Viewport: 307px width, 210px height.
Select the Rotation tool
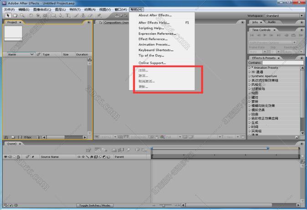(x=31, y=15)
